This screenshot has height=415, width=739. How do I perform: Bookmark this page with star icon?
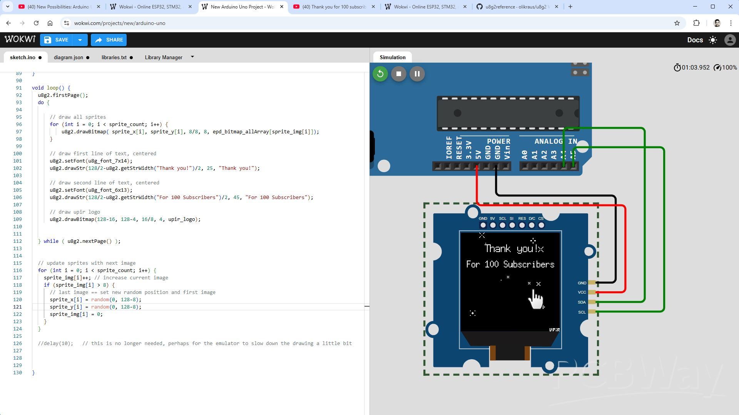click(677, 23)
